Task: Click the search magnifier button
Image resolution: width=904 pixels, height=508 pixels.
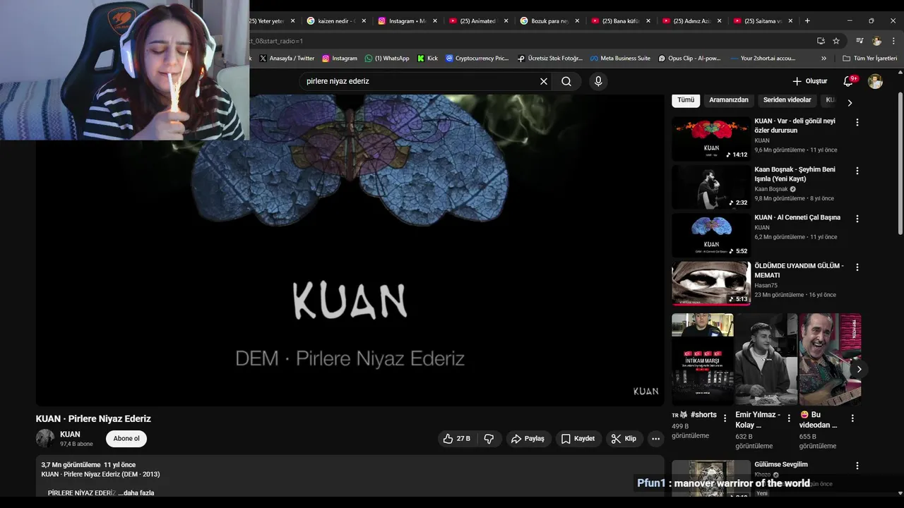Action: [x=566, y=81]
